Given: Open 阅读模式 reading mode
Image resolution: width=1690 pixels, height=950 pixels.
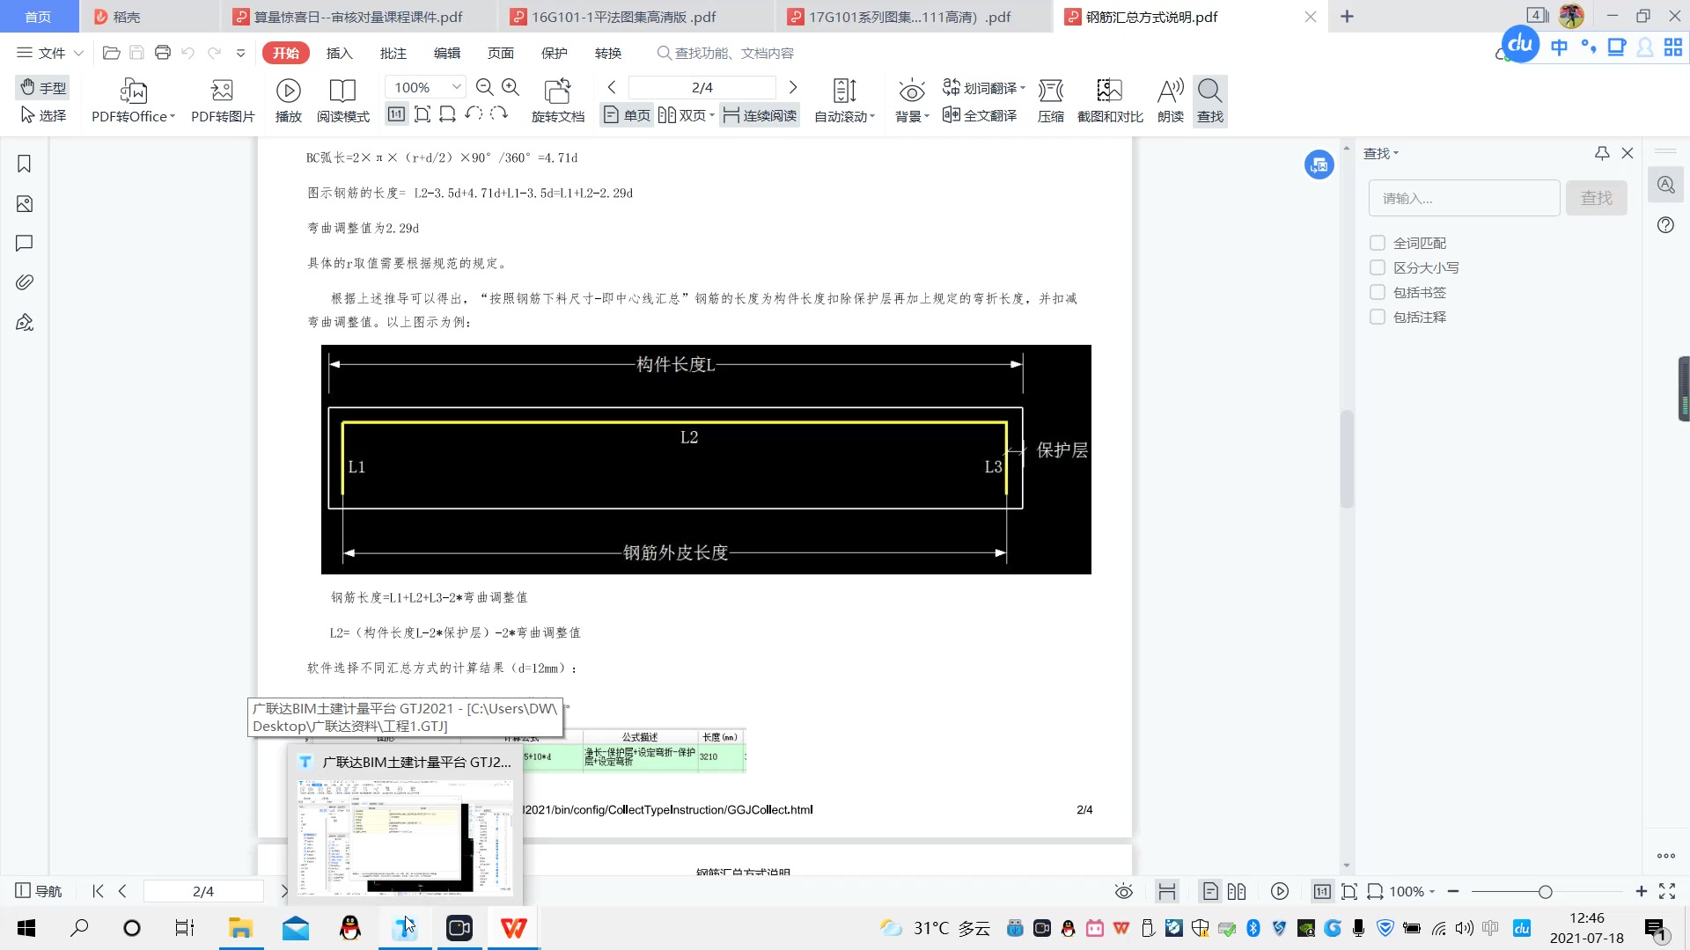Looking at the screenshot, I should pos(342,91).
